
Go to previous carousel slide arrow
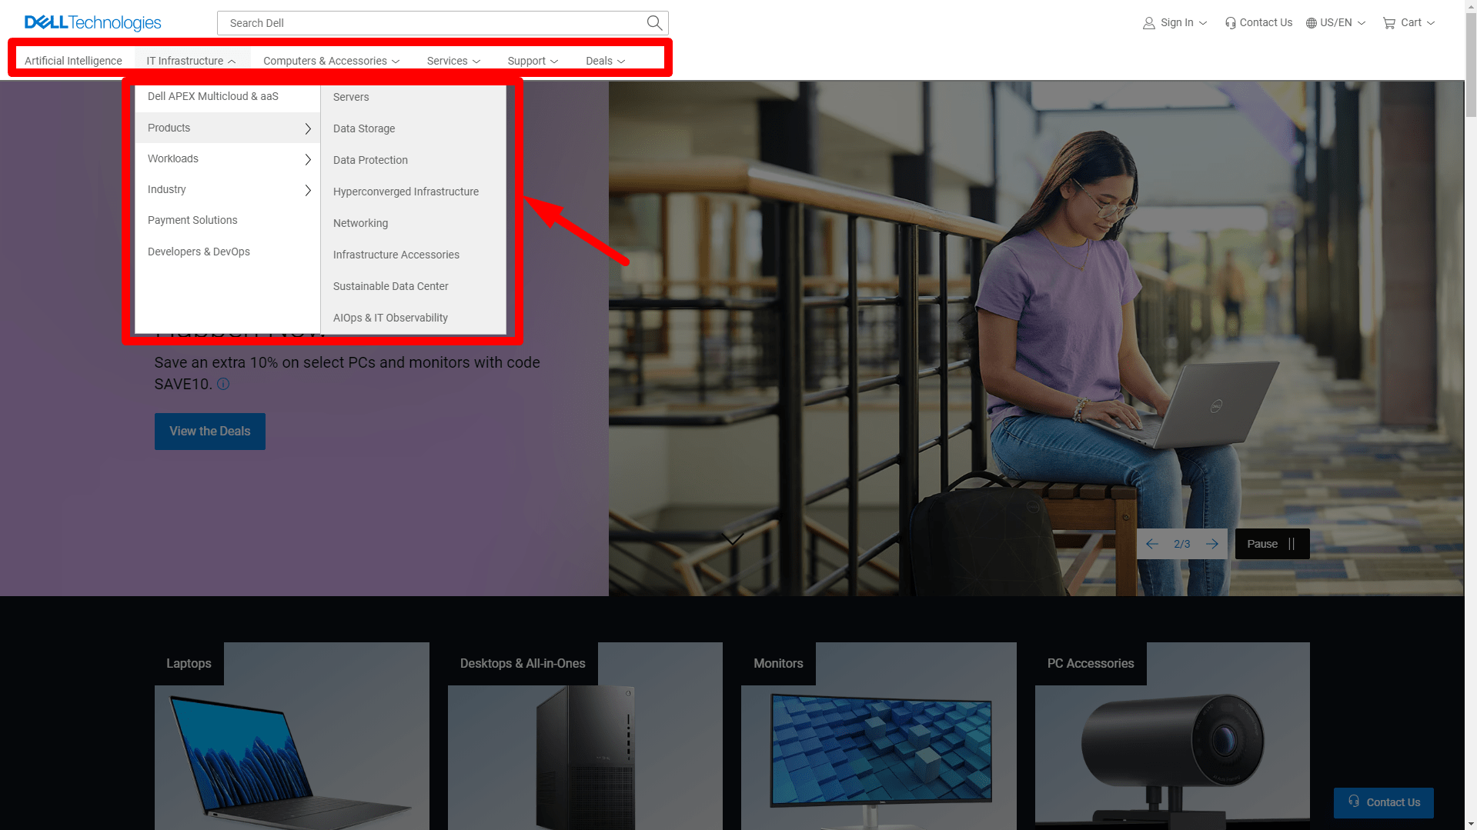(1151, 544)
